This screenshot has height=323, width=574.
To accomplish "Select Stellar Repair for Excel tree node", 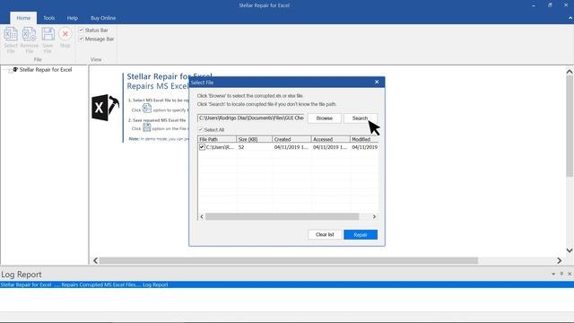I will pyautogui.click(x=46, y=70).
